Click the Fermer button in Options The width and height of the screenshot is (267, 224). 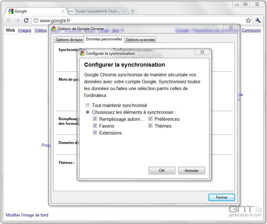pos(222,197)
